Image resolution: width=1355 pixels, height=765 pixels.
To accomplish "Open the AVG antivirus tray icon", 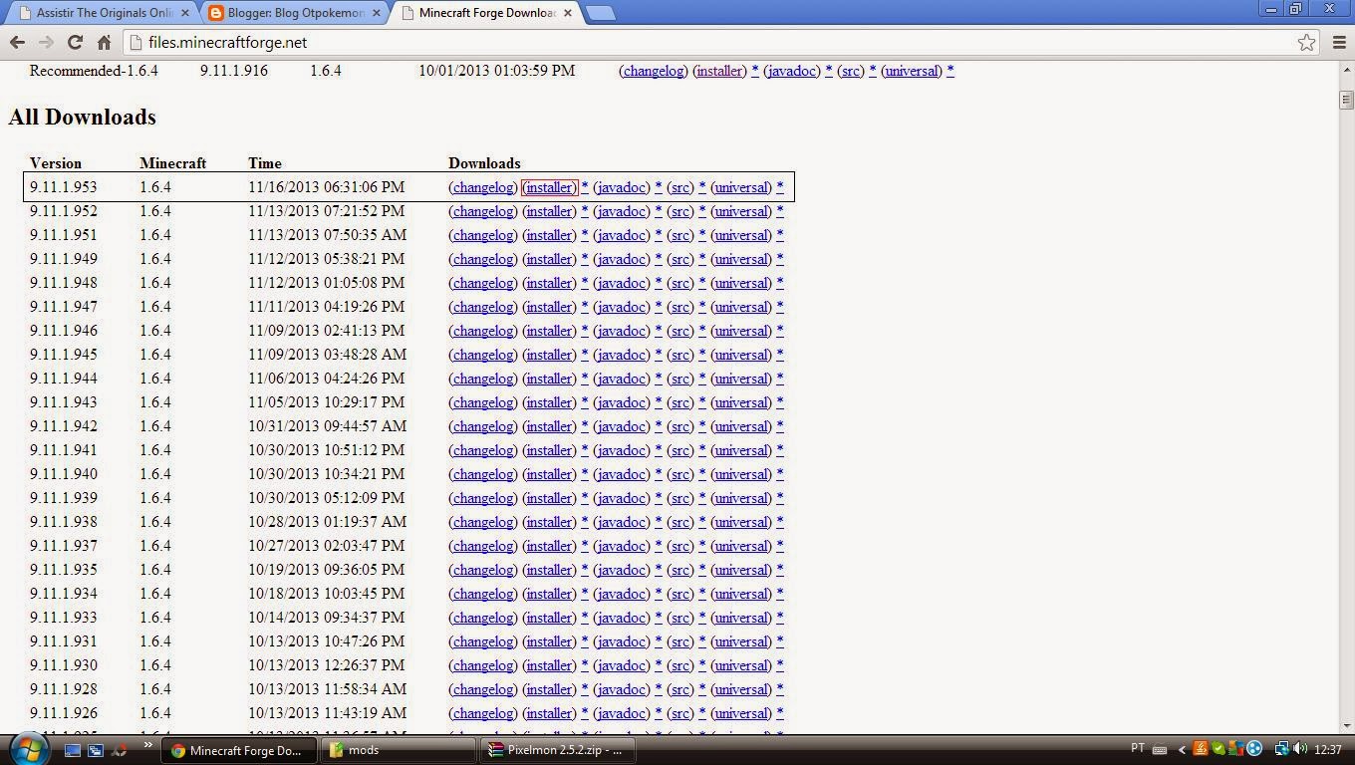I will pyautogui.click(x=1235, y=749).
